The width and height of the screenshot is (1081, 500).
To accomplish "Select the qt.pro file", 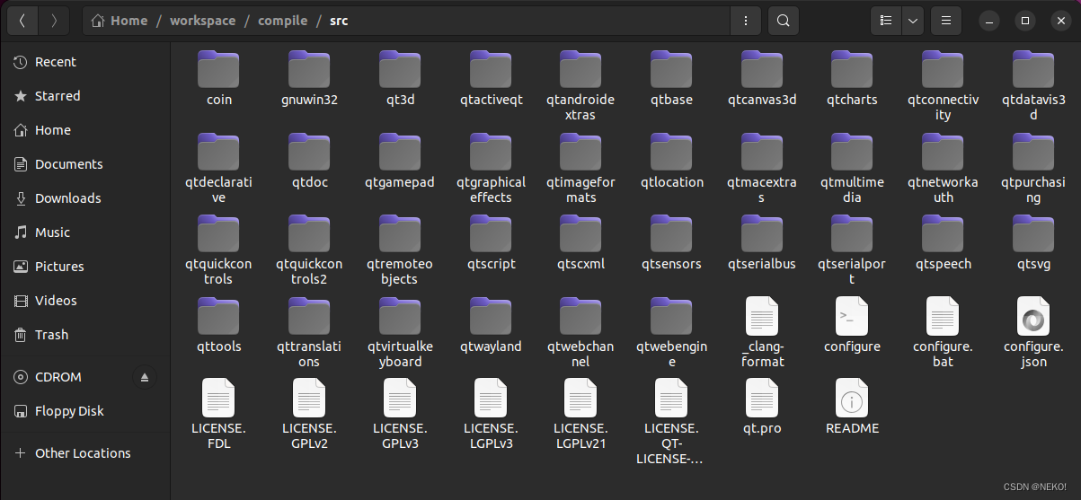I will pyautogui.click(x=763, y=407).
